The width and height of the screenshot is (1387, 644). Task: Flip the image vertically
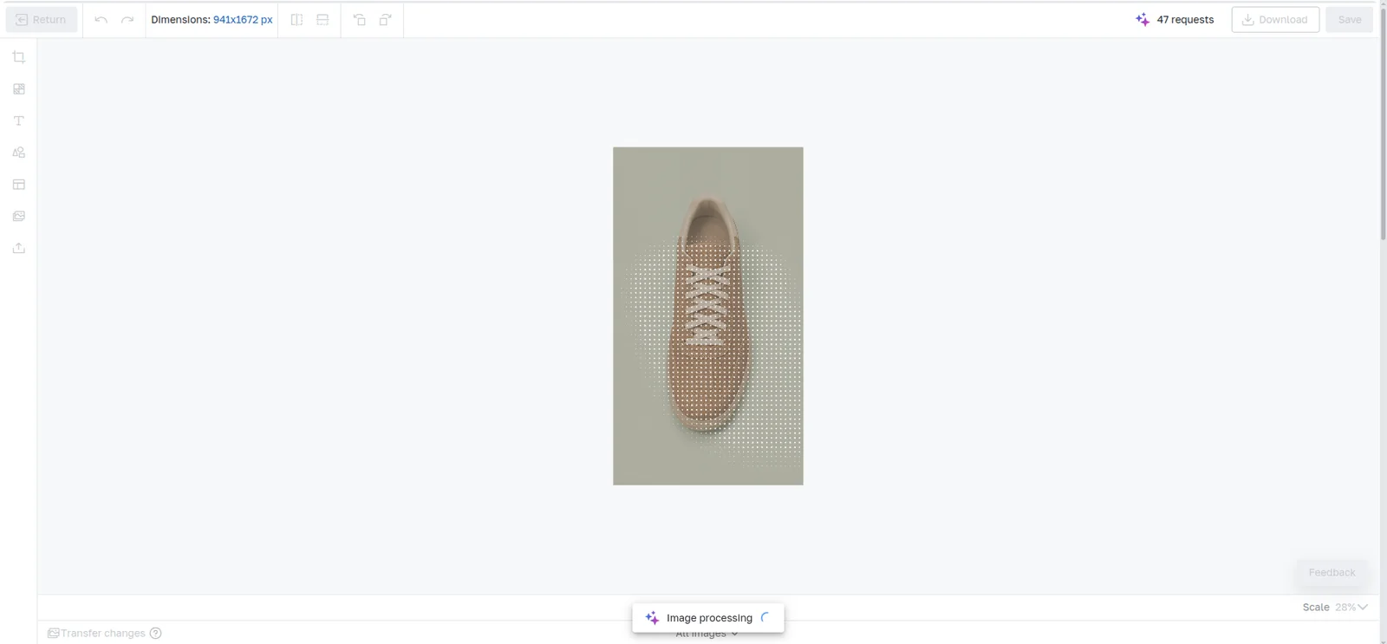(x=322, y=20)
